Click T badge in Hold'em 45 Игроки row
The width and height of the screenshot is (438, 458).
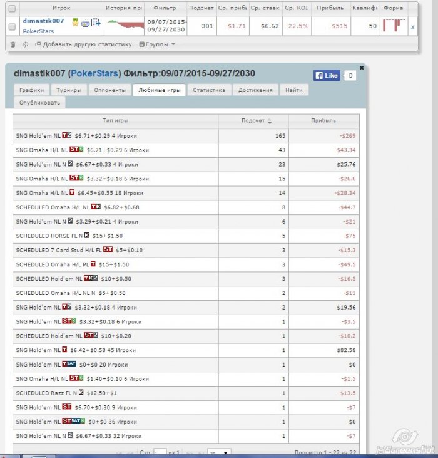pyautogui.click(x=64, y=350)
